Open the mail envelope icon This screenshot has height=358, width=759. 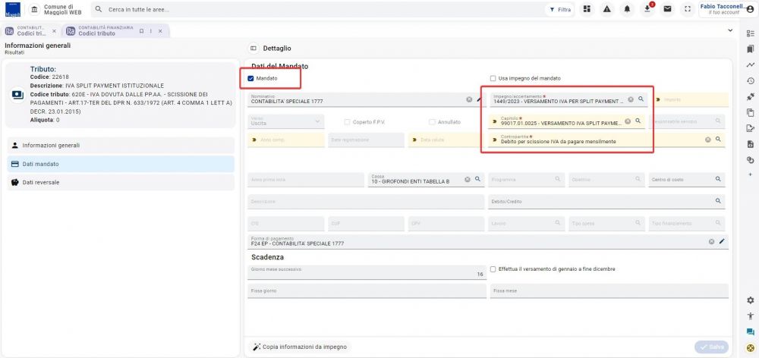667,9
